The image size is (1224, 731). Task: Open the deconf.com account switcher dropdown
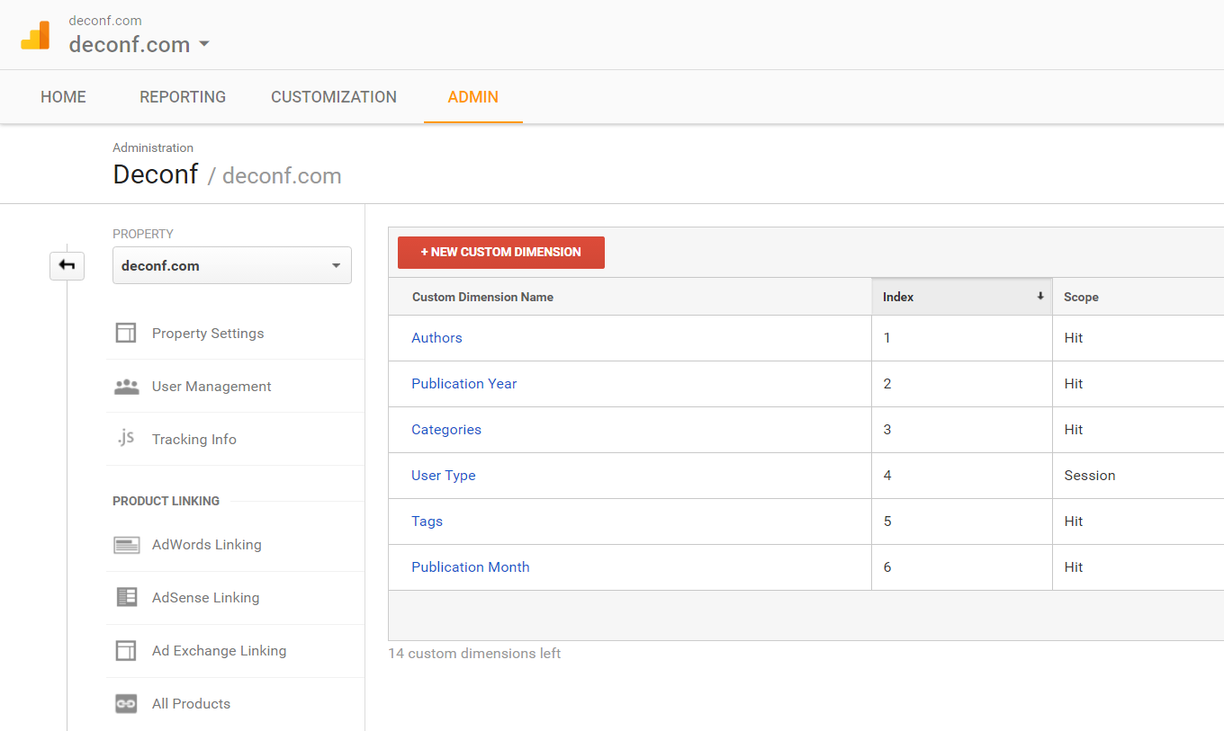point(203,42)
